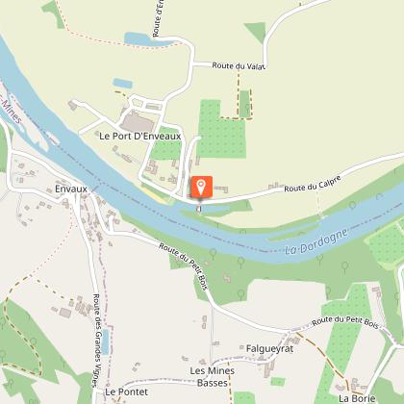The height and width of the screenshot is (404, 404).
Task: Click the Route du Valat road label
Action: click(x=239, y=66)
